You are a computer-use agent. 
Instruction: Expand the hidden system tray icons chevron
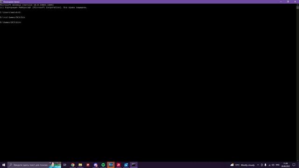(258, 165)
